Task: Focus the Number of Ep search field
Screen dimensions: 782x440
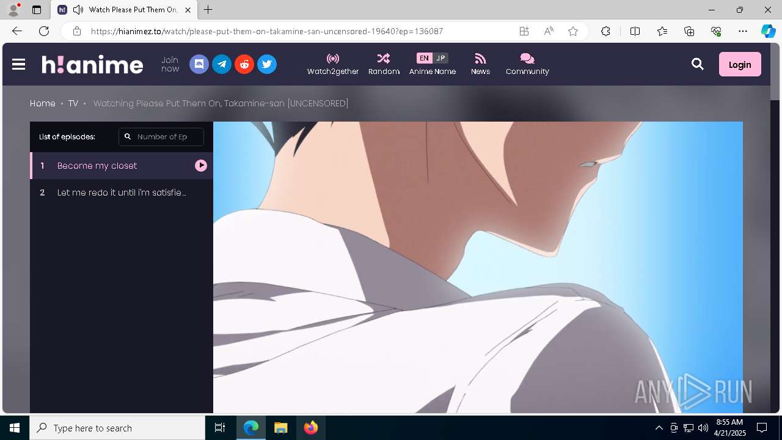Action: [x=161, y=137]
